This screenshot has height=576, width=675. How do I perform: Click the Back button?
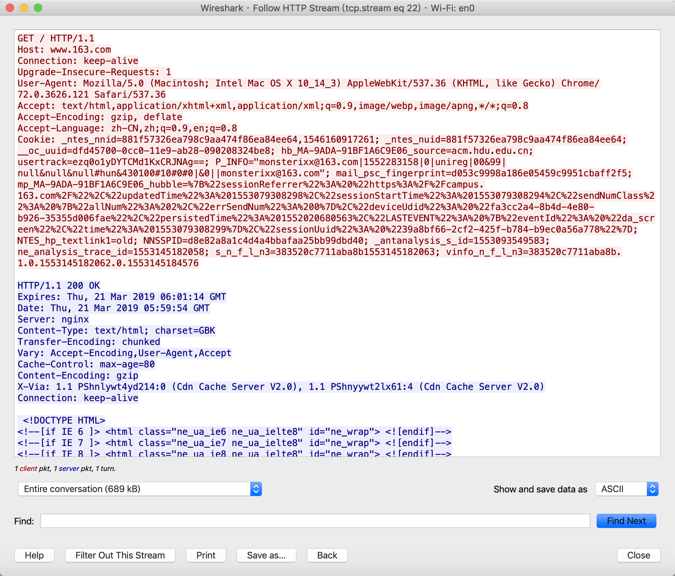click(x=327, y=555)
